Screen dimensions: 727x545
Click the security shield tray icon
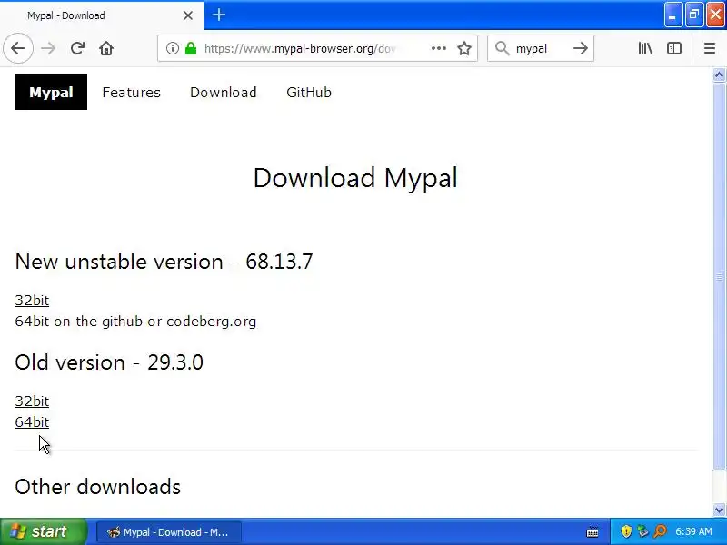click(626, 531)
